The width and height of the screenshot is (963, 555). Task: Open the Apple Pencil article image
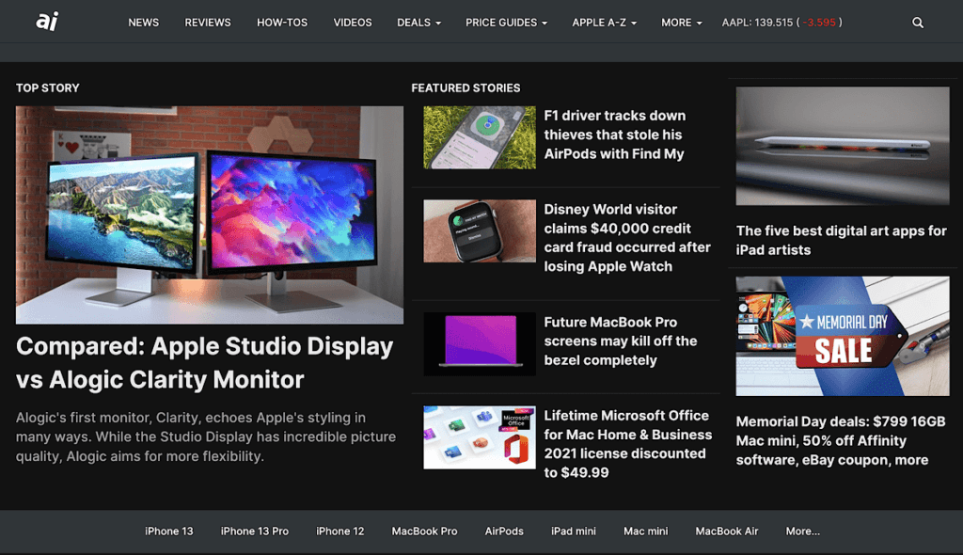(842, 146)
